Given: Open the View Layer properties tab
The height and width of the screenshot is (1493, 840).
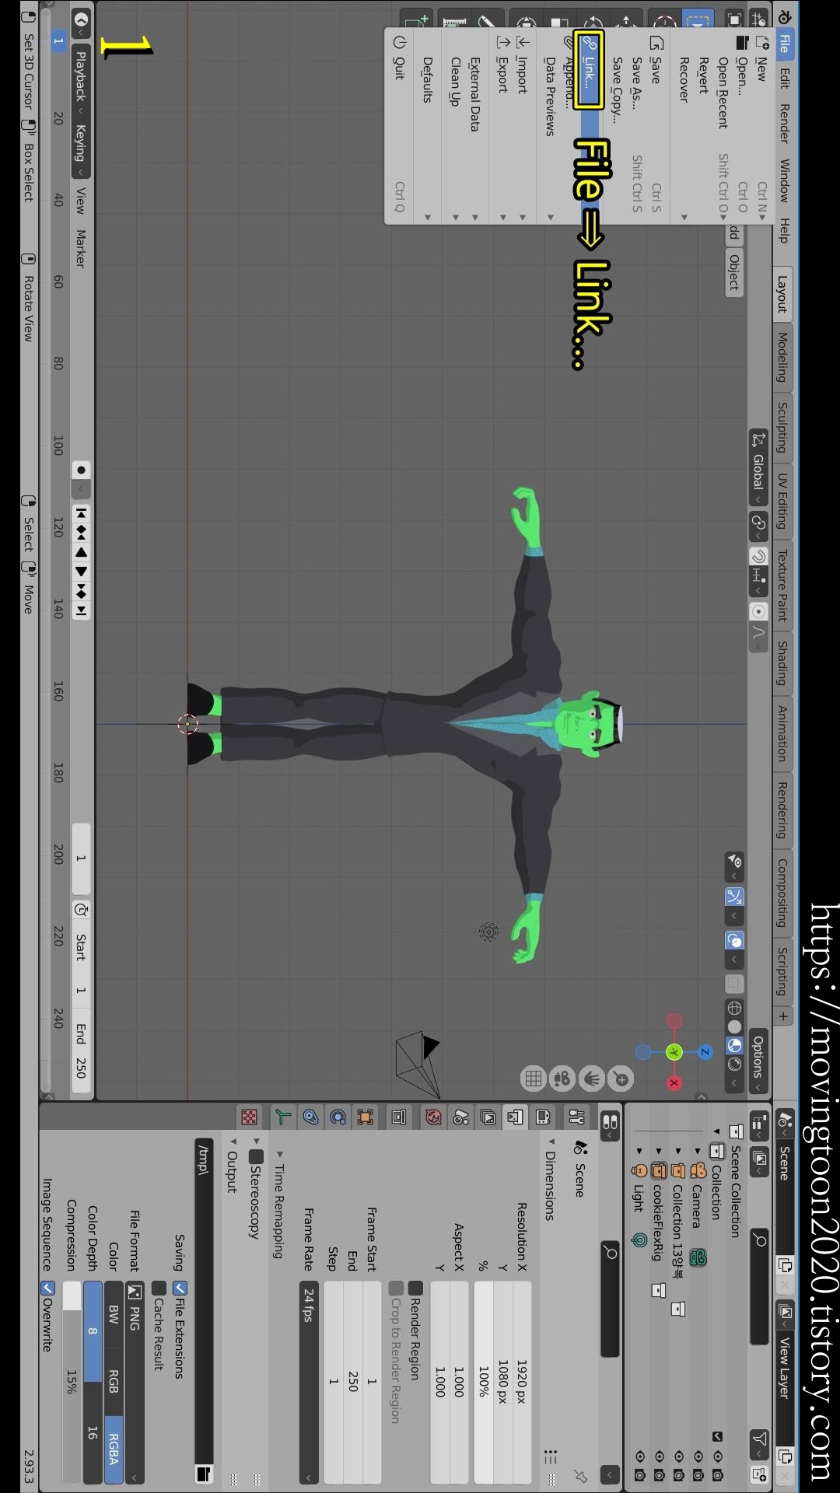Looking at the screenshot, I should click(488, 1117).
